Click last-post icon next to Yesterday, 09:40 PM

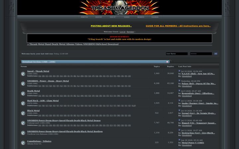[x=179, y=81]
